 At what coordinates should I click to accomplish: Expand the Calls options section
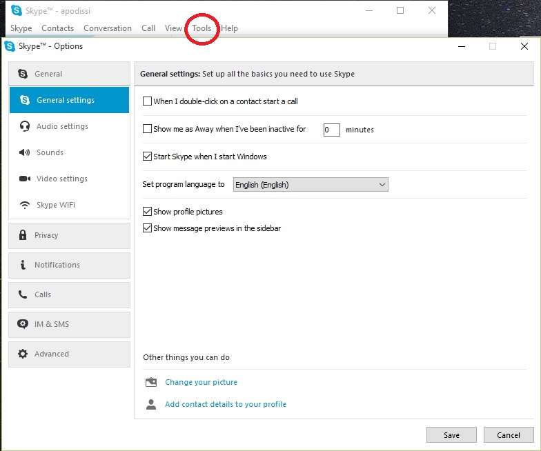pos(69,295)
